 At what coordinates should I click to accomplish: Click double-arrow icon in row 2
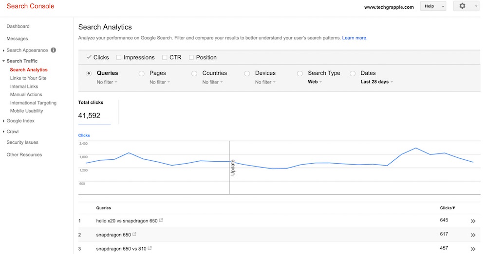[x=472, y=235]
